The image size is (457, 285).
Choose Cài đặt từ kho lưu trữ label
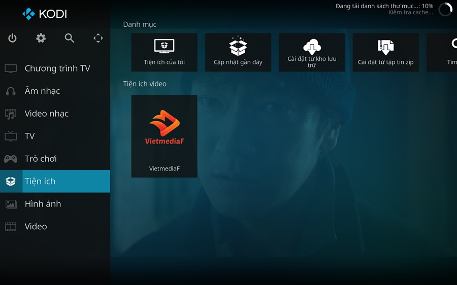[312, 62]
